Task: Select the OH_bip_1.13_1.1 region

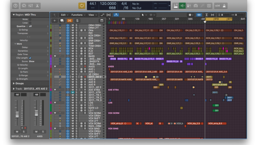Action: (x=118, y=30)
